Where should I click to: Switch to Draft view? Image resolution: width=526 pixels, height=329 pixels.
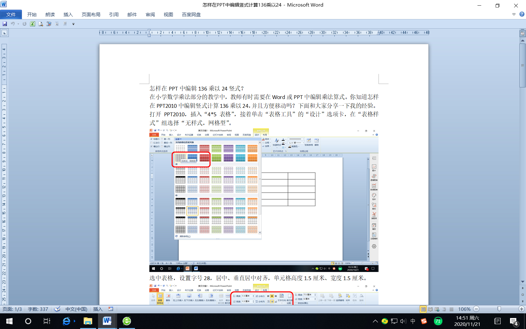451,309
